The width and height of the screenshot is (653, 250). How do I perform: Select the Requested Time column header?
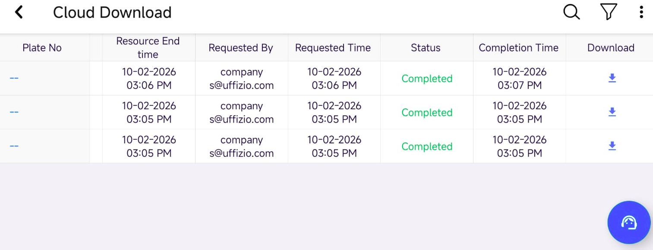click(x=333, y=48)
